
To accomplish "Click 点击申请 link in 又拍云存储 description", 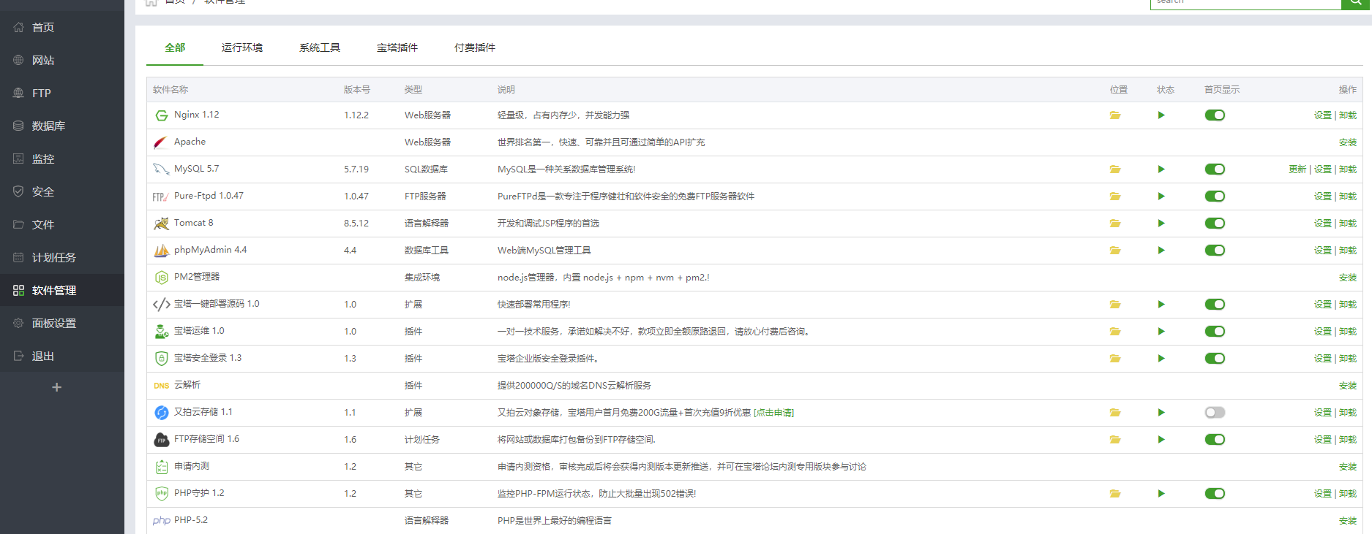I will point(773,413).
